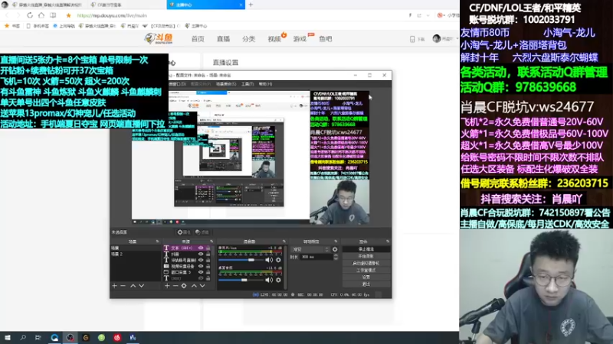Open settings gear of second mixer channel
Image resolution: width=613 pixels, height=344 pixels.
[x=278, y=280]
